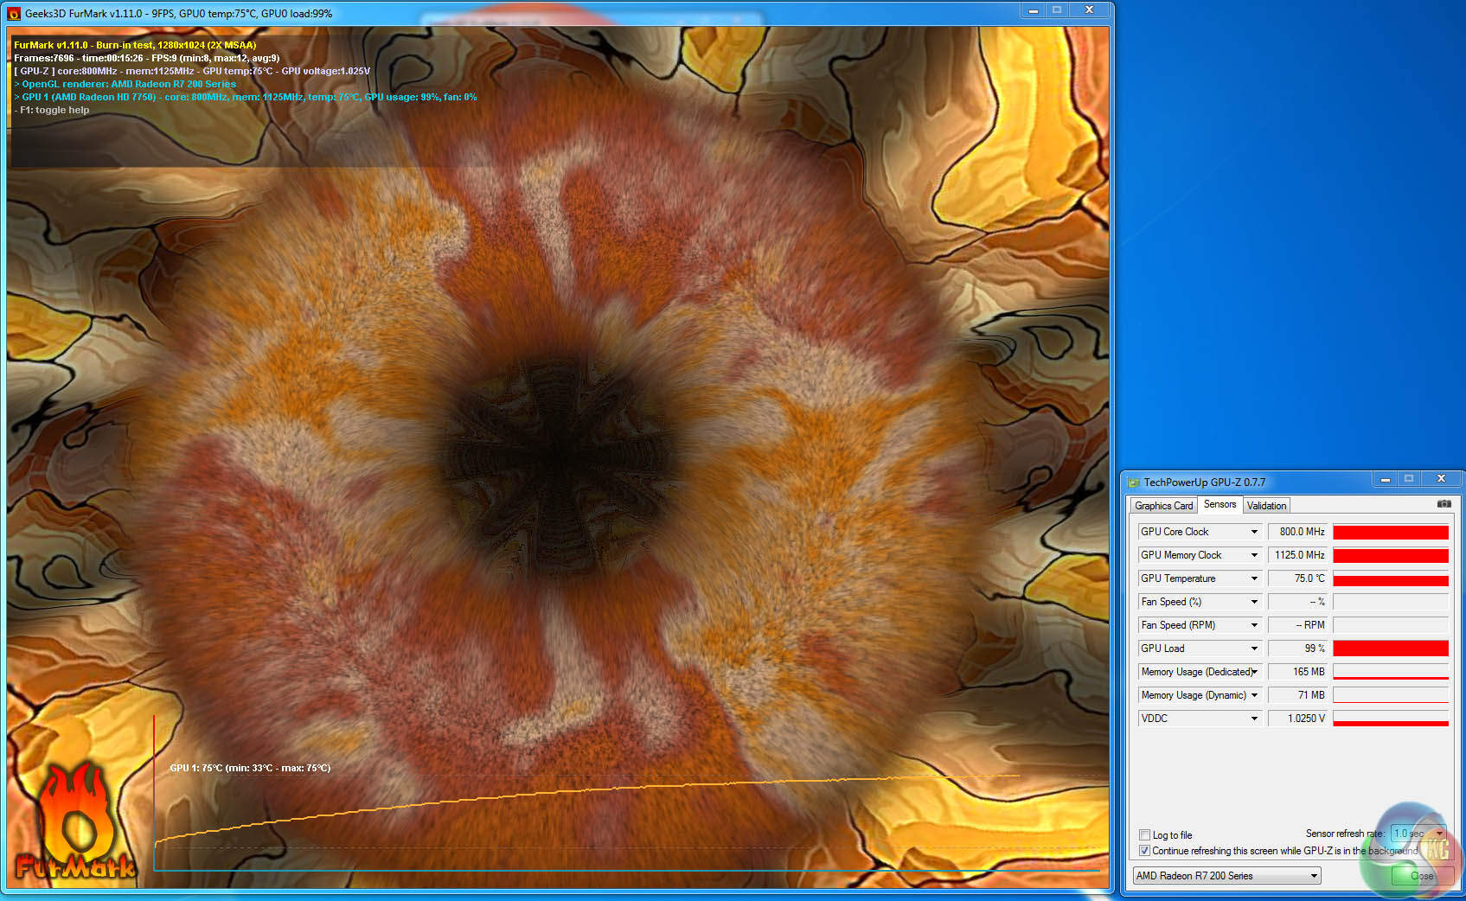This screenshot has height=901, width=1466.
Task: Enable the Log to file checkbox
Action: 1145,835
